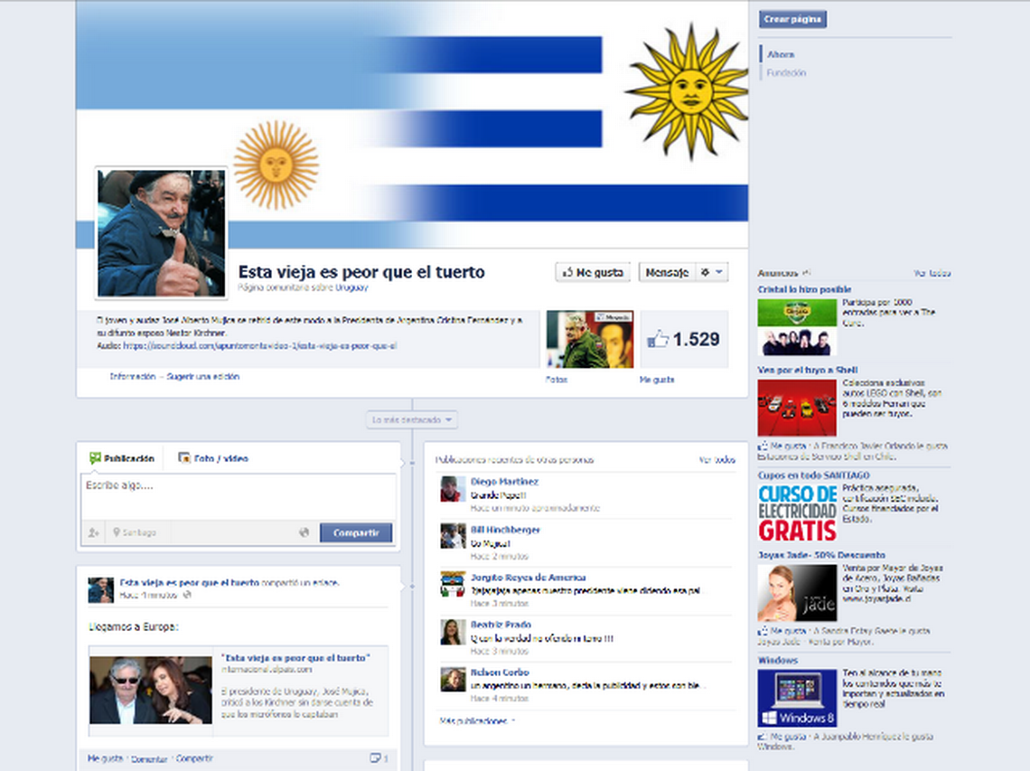This screenshot has height=771, width=1030.
Task: Click Compartir under the shared post
Action: coord(194,758)
